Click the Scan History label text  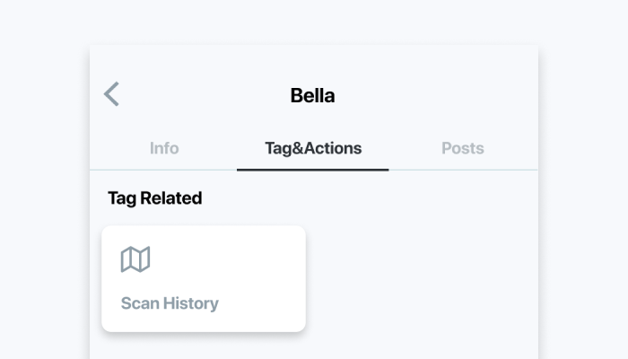[170, 303]
